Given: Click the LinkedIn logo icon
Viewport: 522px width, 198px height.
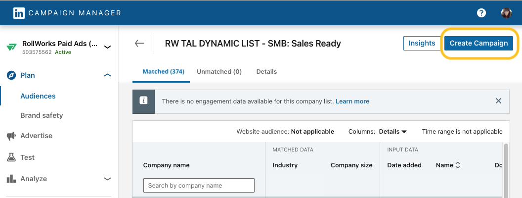Looking at the screenshot, I should tap(19, 13).
